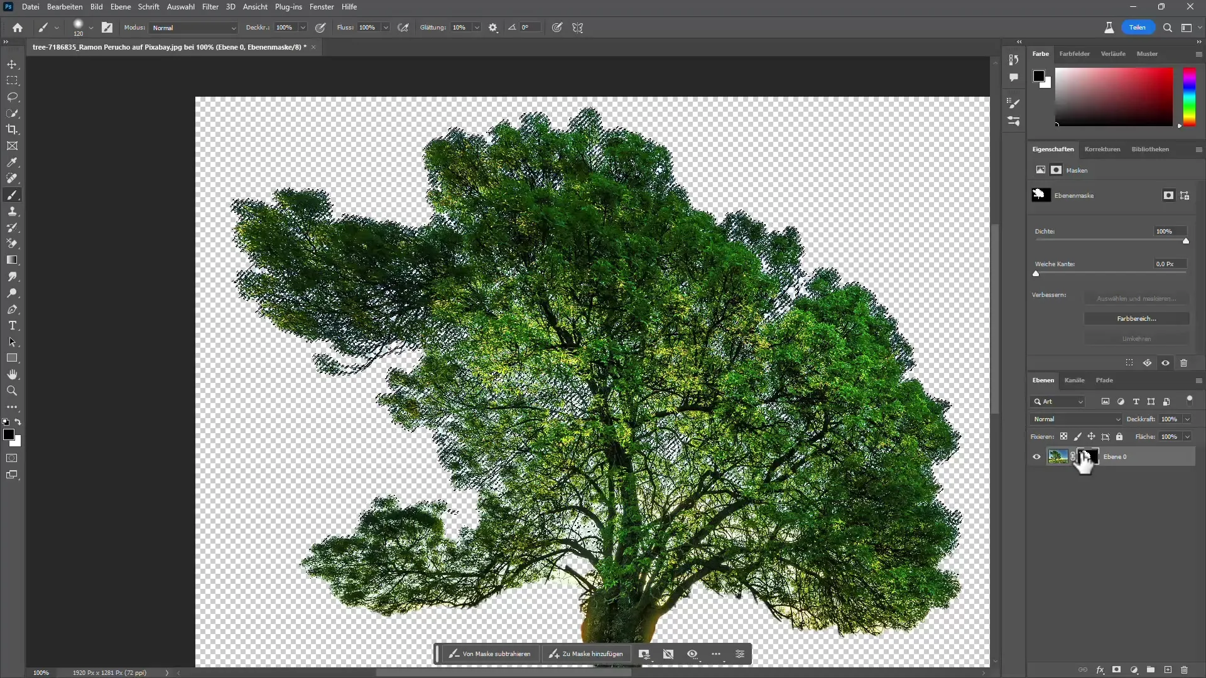Switch to Kanäle tab
The height and width of the screenshot is (678, 1206).
(1075, 380)
